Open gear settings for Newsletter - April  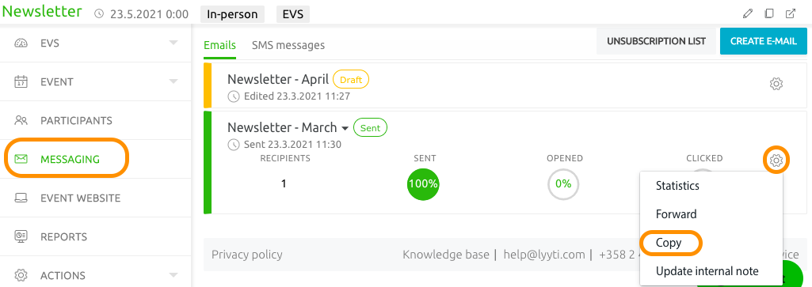coord(776,84)
